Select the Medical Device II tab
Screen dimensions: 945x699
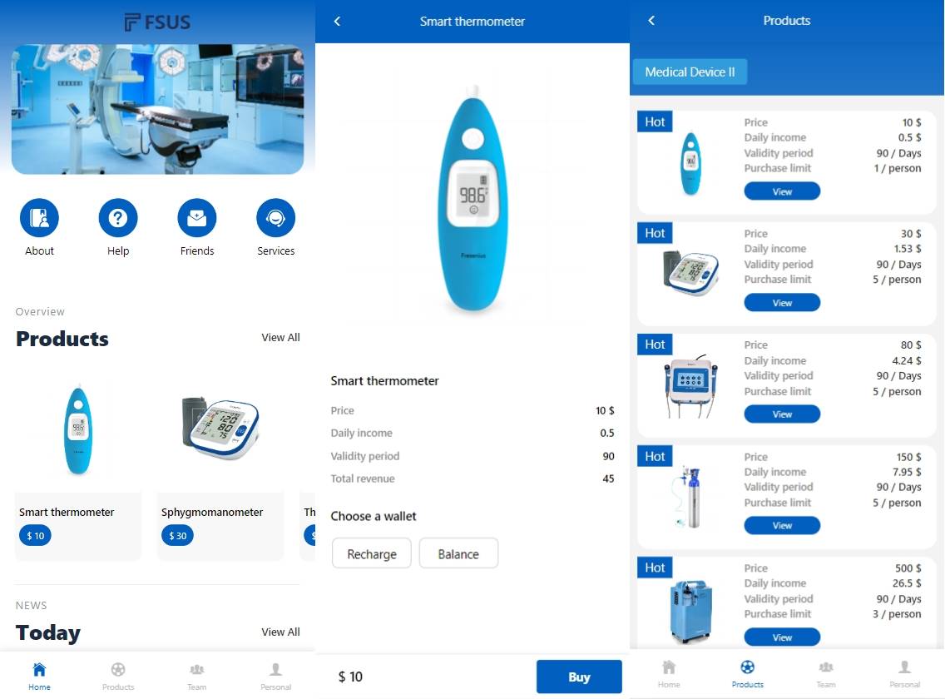[690, 72]
